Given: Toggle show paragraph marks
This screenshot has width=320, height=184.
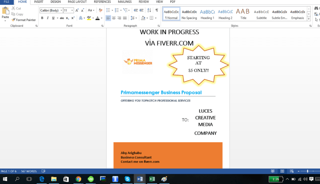Looking at the screenshot, I should click(157, 10).
